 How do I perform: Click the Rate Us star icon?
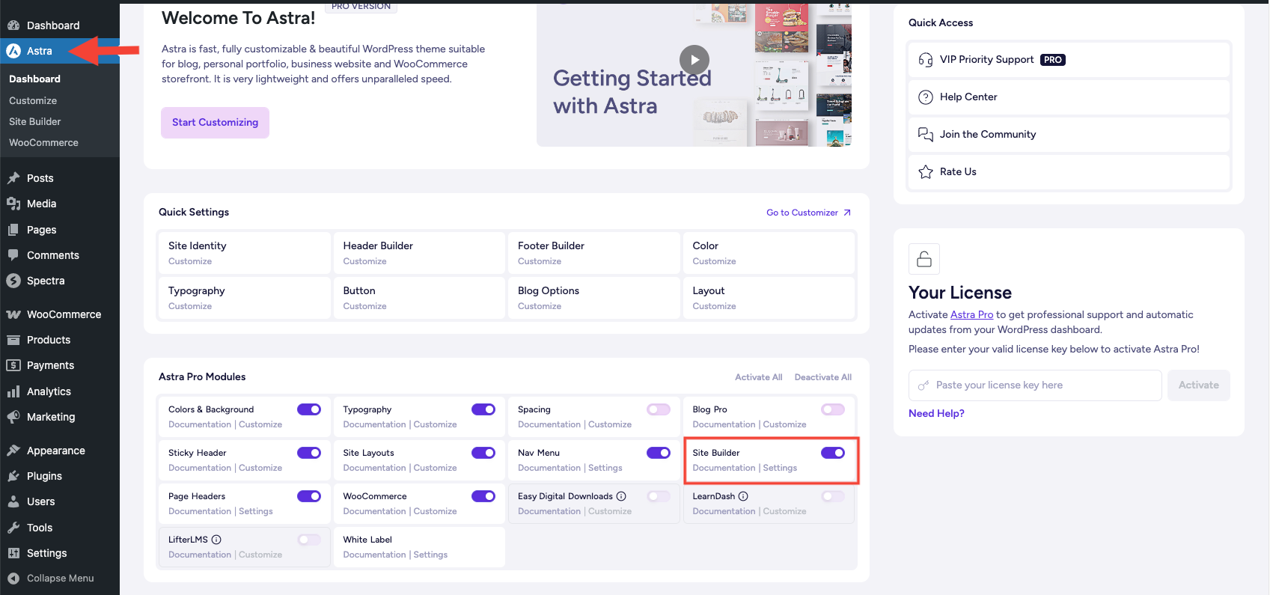coord(926,172)
